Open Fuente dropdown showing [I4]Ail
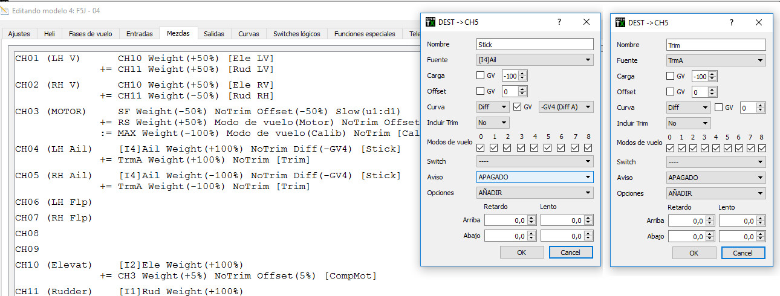This screenshot has width=780, height=296. [x=535, y=60]
